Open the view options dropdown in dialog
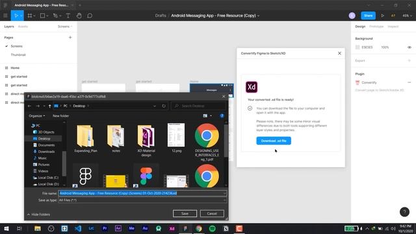This screenshot has height=234, width=416. [x=211, y=116]
